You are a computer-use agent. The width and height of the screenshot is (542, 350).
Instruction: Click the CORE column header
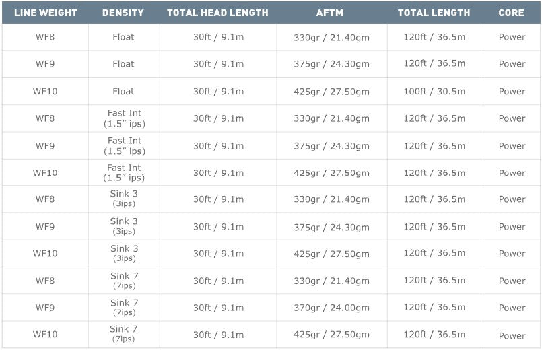[512, 13]
